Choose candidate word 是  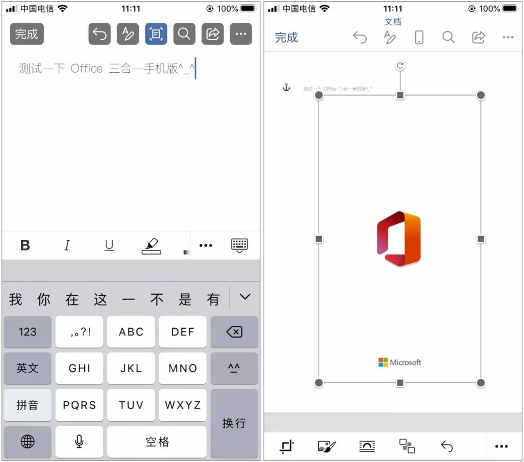coord(185,300)
